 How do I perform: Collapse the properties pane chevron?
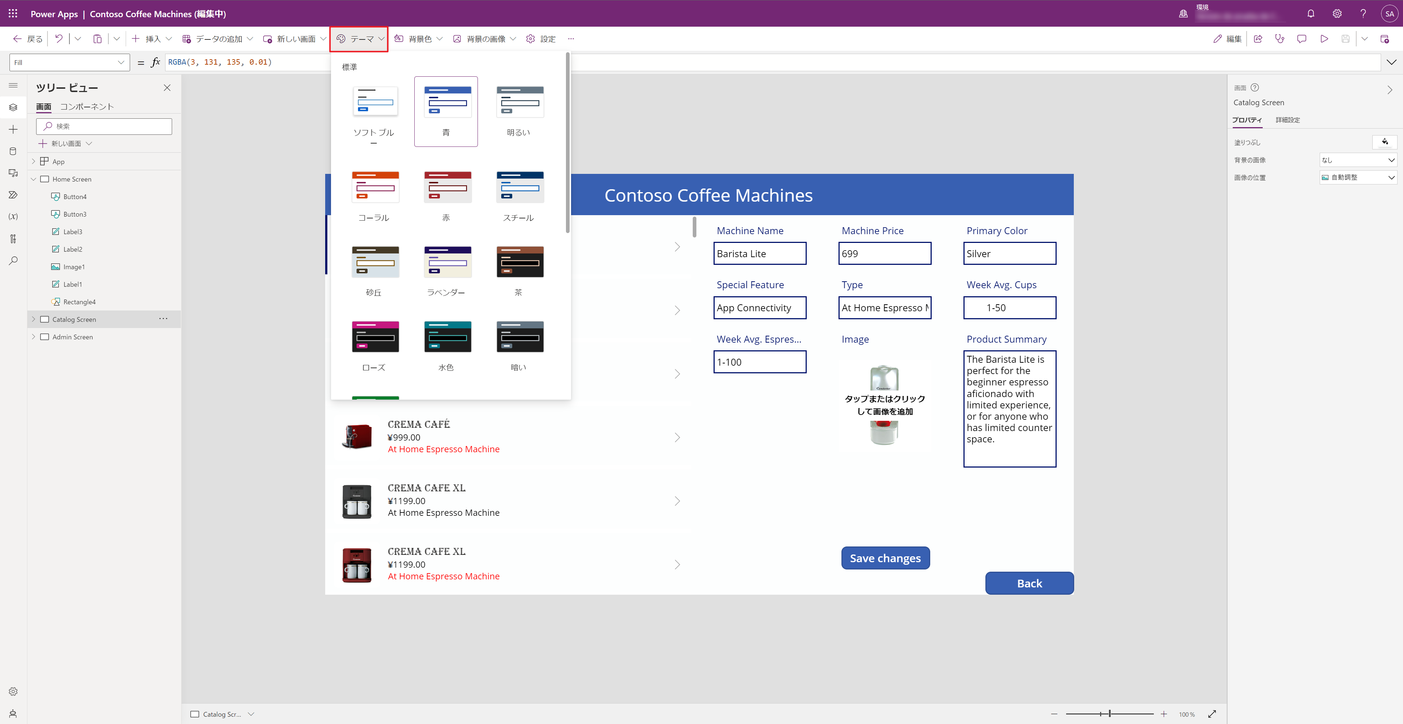(x=1389, y=90)
